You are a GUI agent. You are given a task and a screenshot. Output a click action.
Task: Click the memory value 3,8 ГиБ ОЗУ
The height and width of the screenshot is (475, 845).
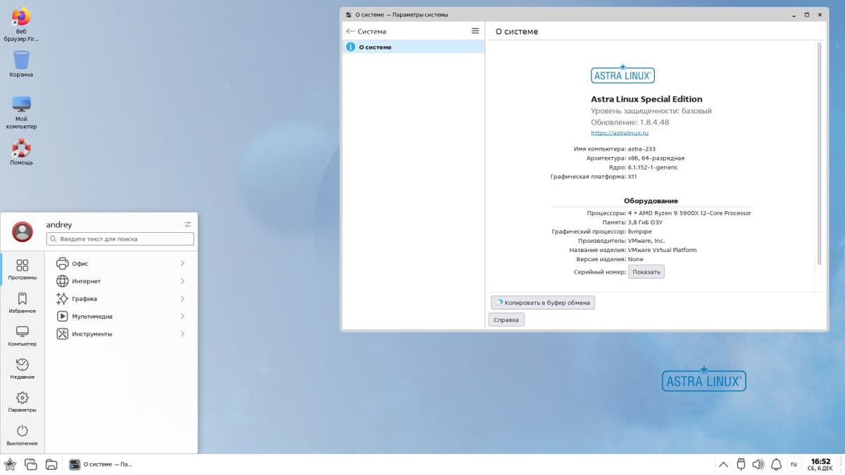645,222
